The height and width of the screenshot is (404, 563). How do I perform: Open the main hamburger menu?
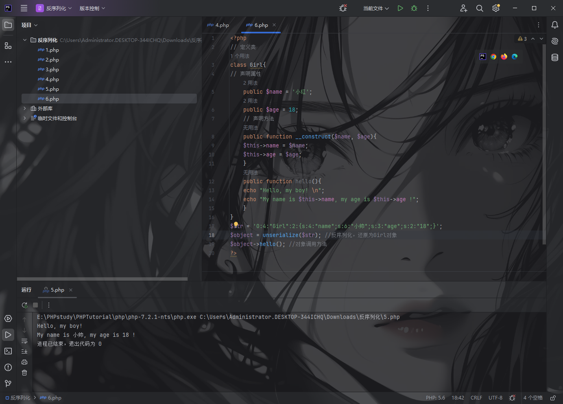24,8
